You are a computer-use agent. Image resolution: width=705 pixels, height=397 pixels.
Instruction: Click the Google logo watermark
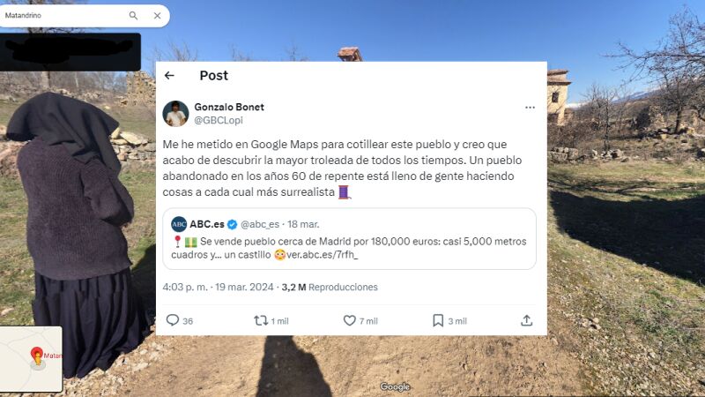tap(395, 386)
